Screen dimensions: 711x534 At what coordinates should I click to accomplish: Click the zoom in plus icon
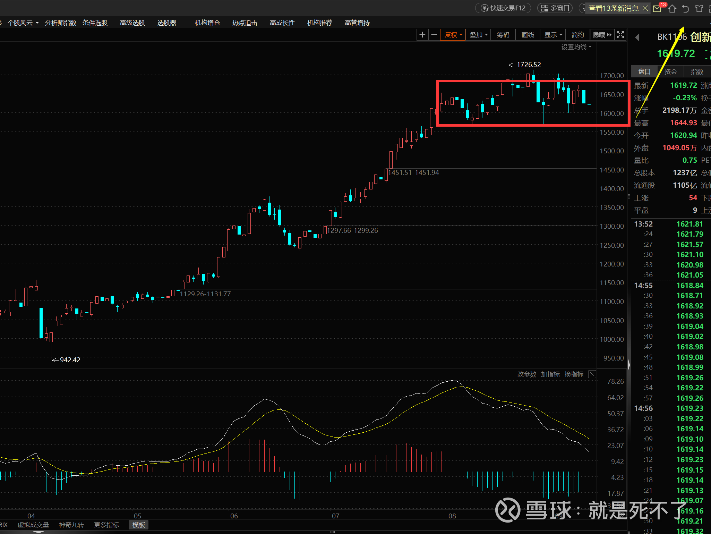(422, 35)
